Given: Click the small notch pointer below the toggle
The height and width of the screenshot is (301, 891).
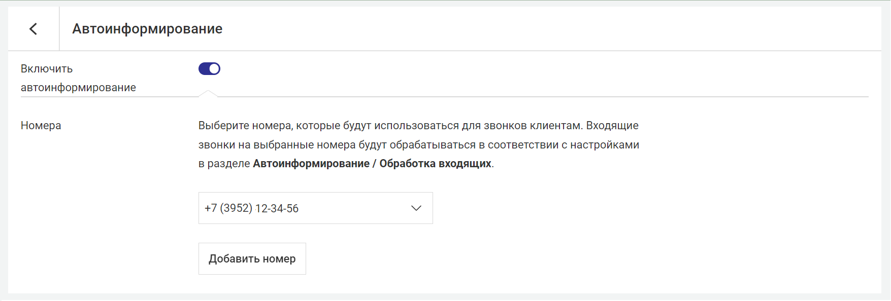Looking at the screenshot, I should click(208, 93).
